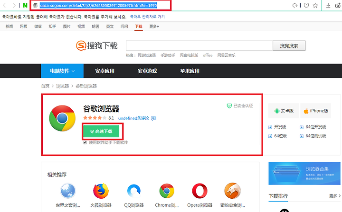Open Opera浏览器 red O icon

pos(199,191)
